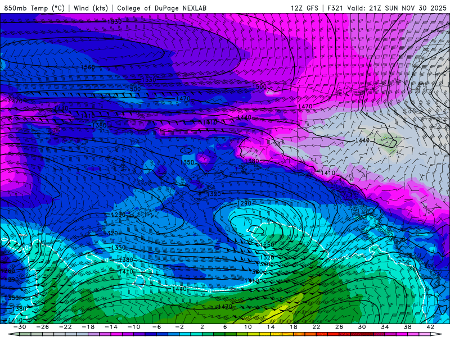Select the positive '22' color scale label

click(316, 327)
